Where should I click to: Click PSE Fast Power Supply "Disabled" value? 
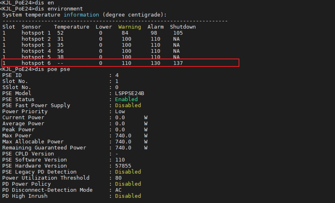pos(128,105)
